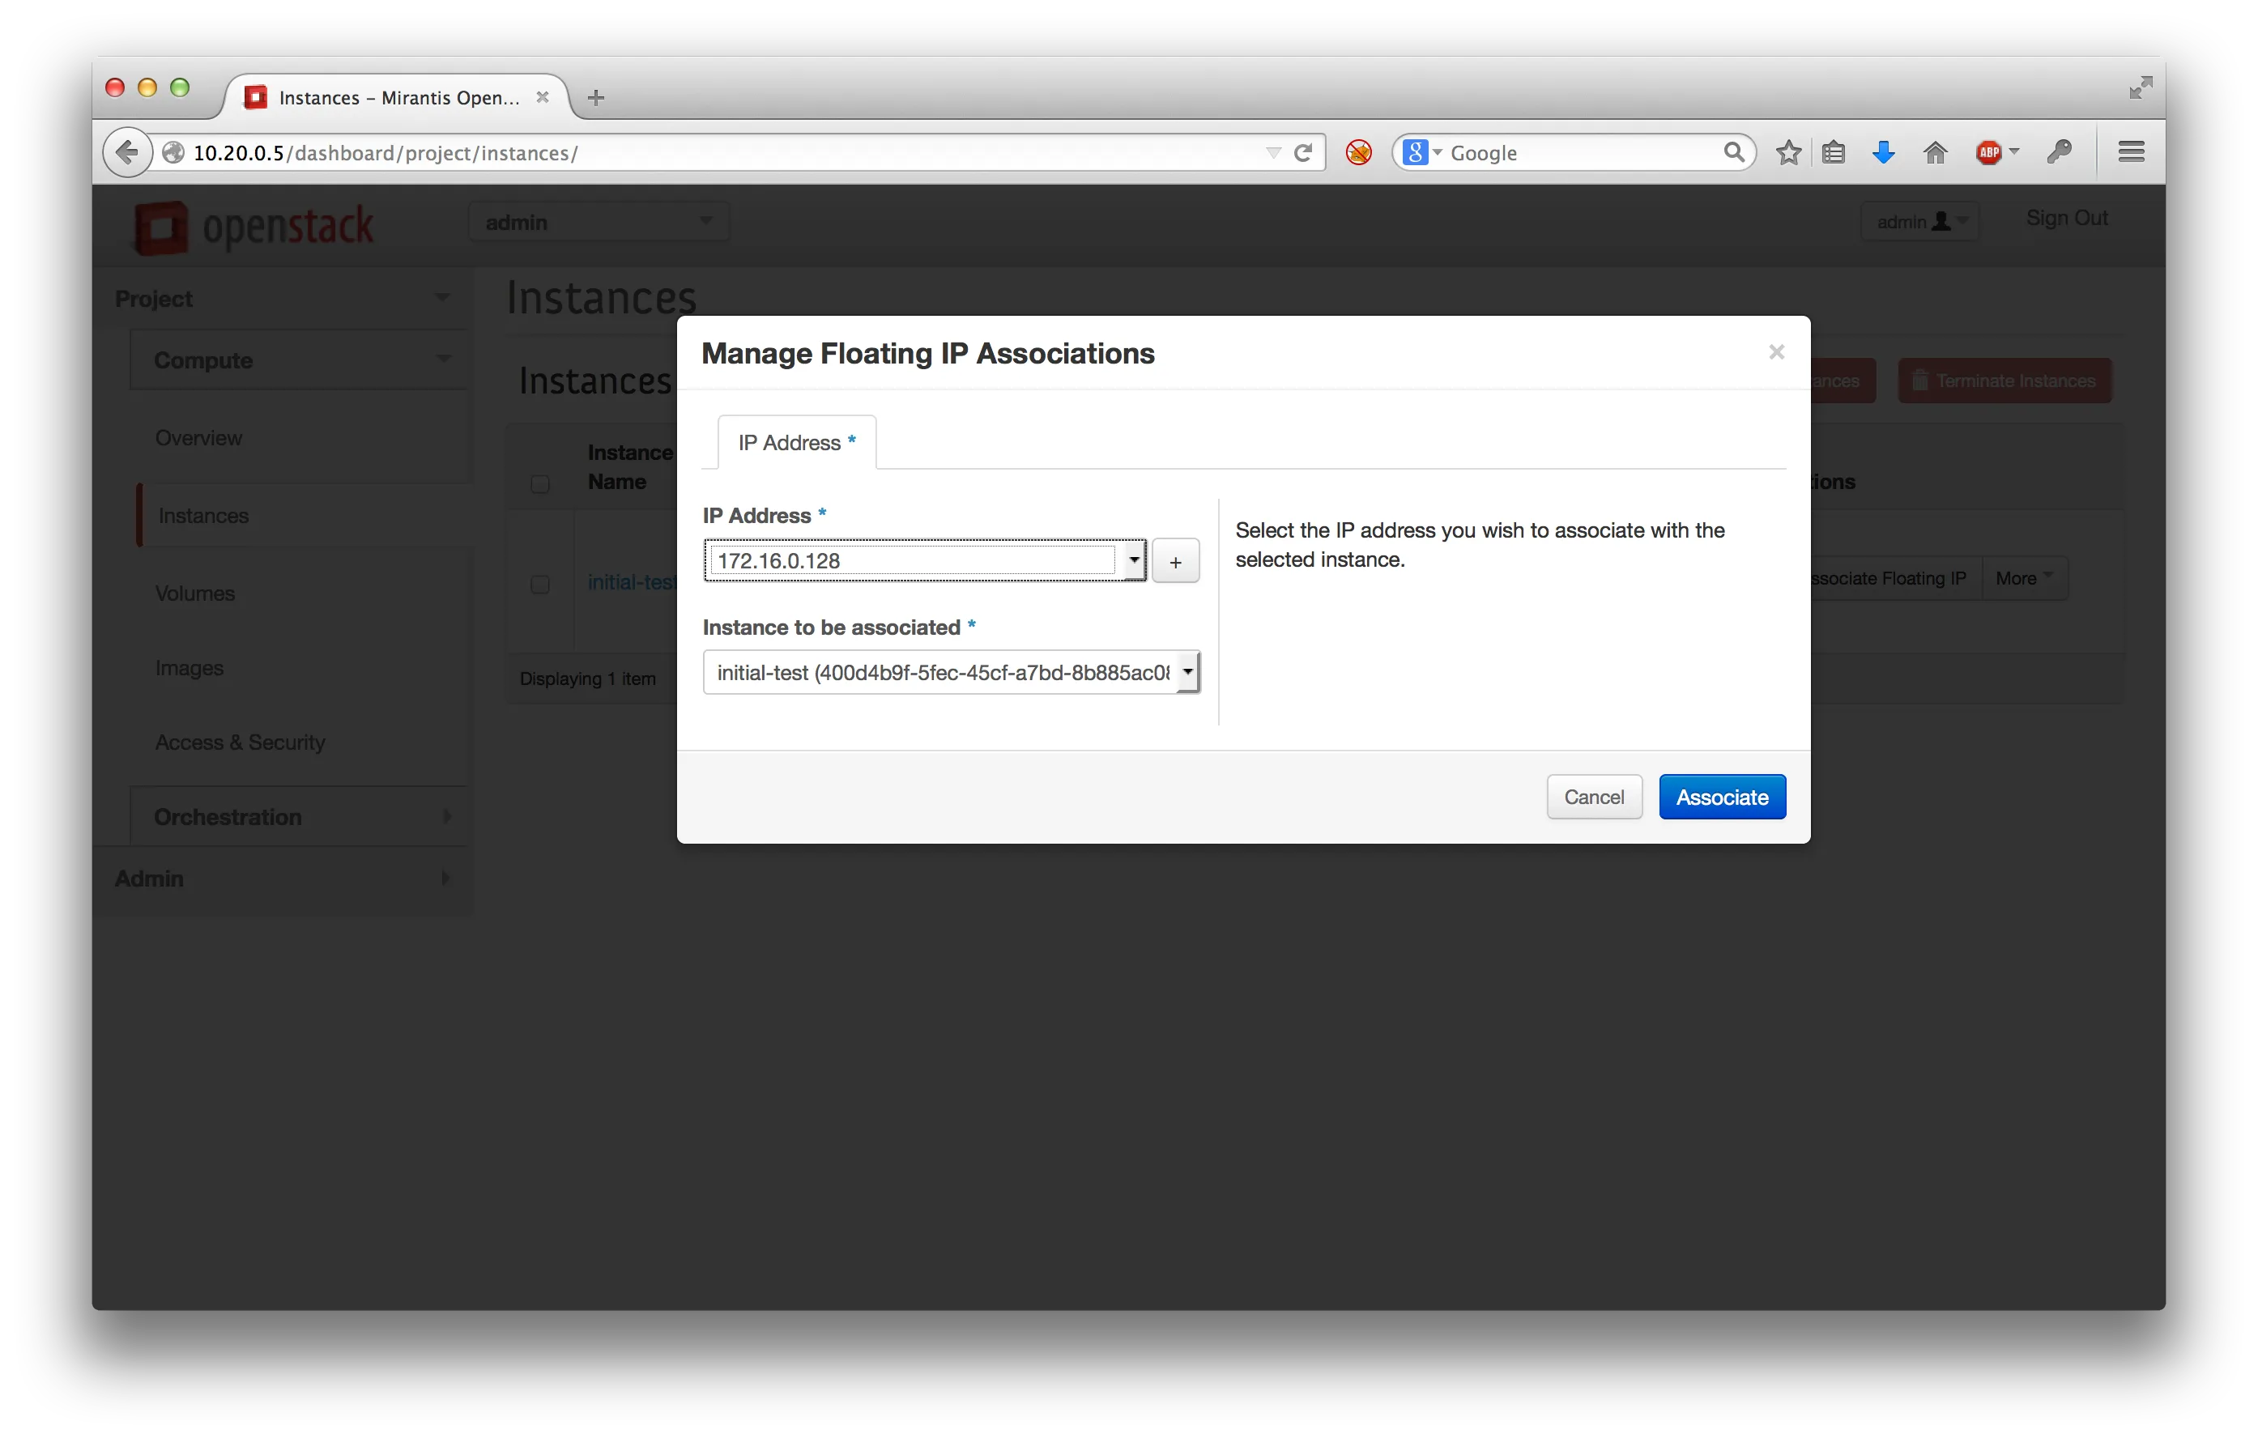Close the Instances browser tab
This screenshot has height=1438, width=2258.
pyautogui.click(x=542, y=96)
